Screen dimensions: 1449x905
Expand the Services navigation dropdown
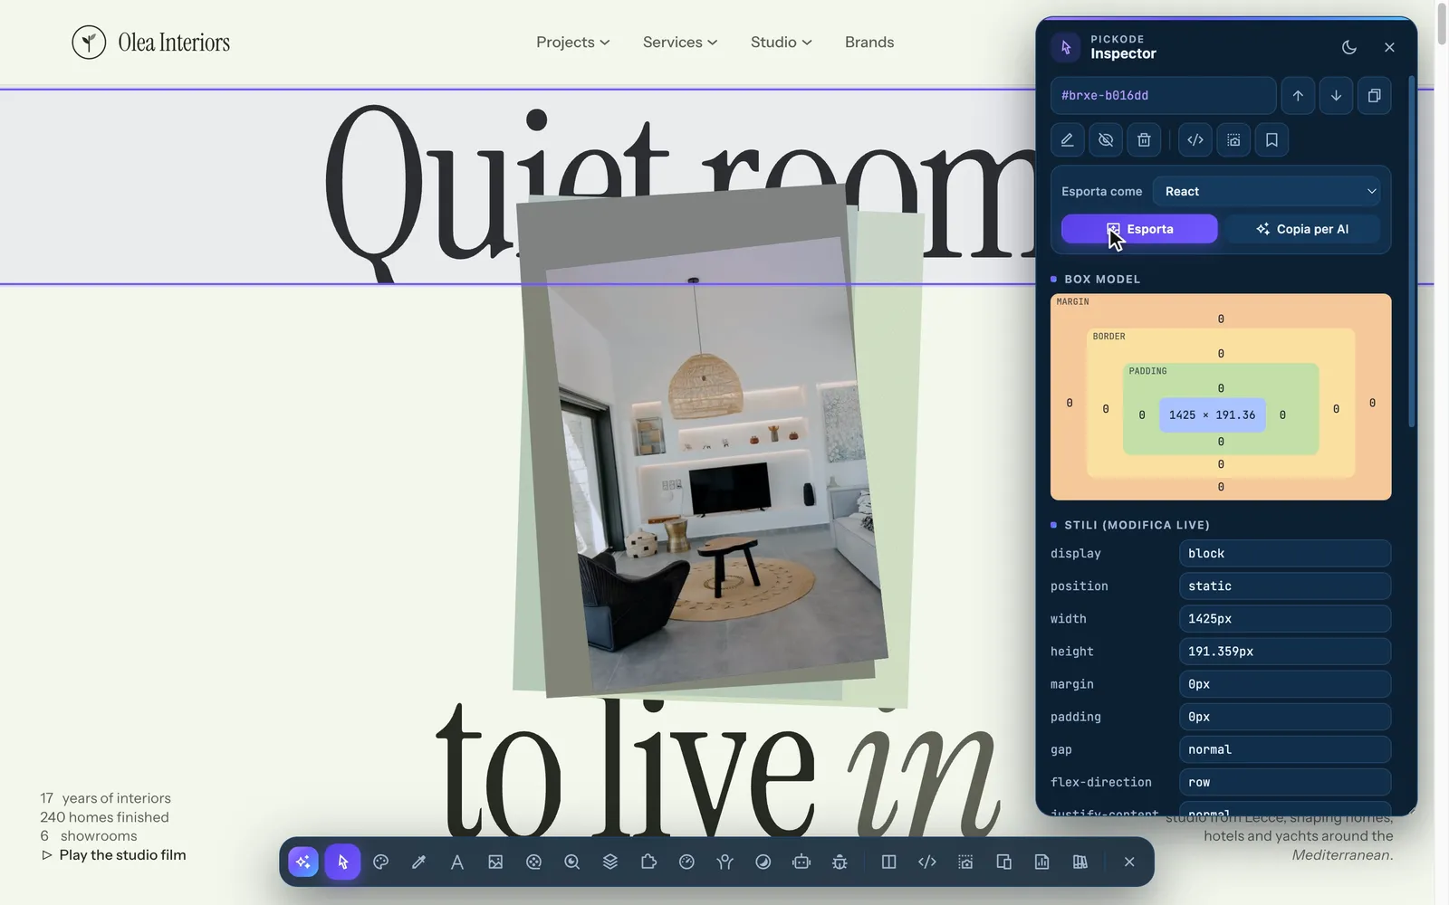tap(680, 43)
